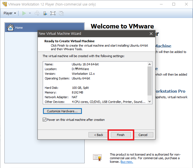Toggle Power on this virtual machine after creation
This screenshot has width=193, height=168.
(44, 120)
